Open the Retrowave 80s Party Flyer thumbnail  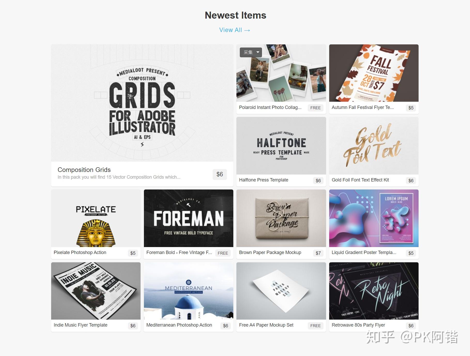pos(374,291)
